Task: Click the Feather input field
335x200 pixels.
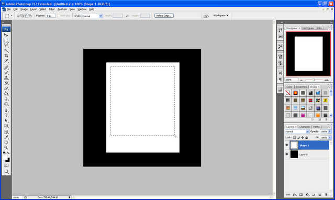Action: 51,16
